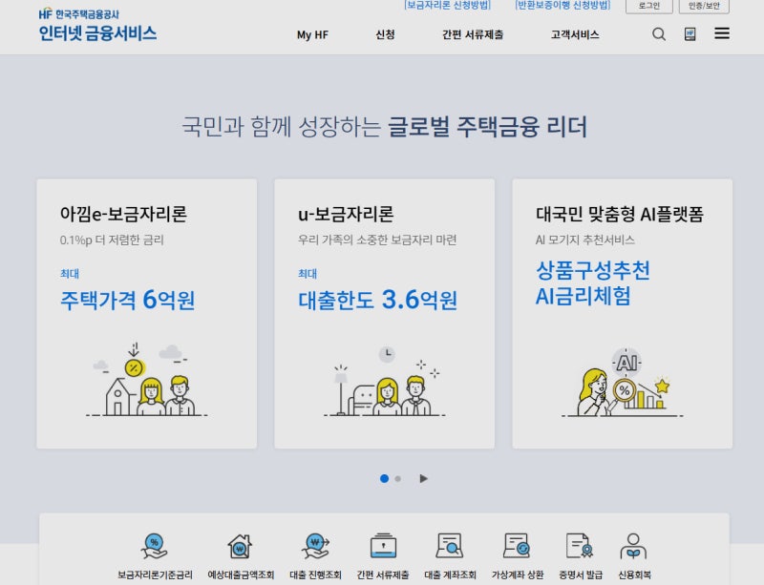Image resolution: width=764 pixels, height=585 pixels.
Task: Click the 신용회복 person sprout icon
Action: (633, 546)
